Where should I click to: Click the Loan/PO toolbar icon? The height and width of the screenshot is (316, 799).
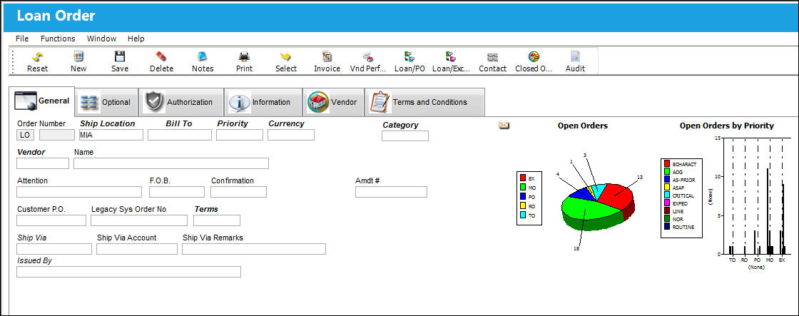pos(409,56)
